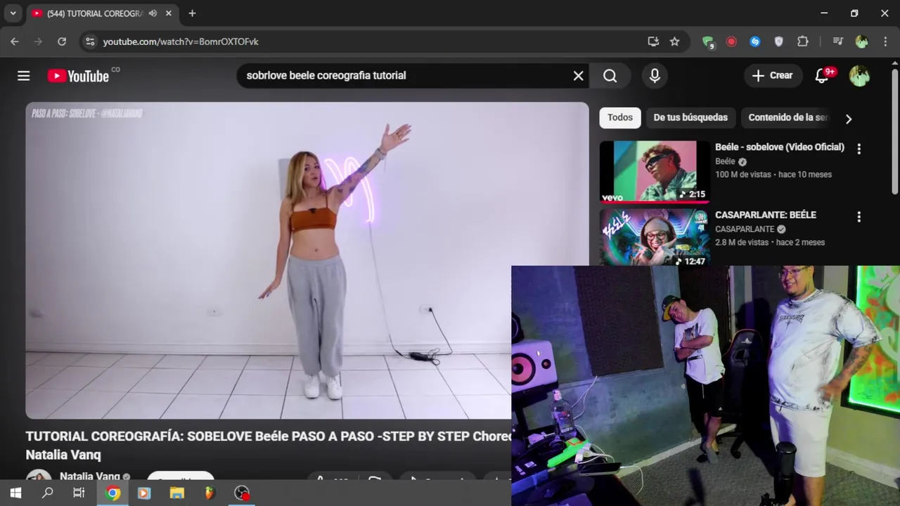Click the red record extension icon
This screenshot has height=506, width=900.
click(731, 41)
